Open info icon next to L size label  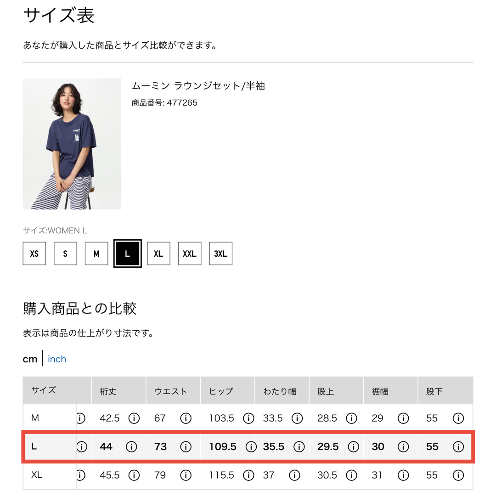(x=82, y=447)
